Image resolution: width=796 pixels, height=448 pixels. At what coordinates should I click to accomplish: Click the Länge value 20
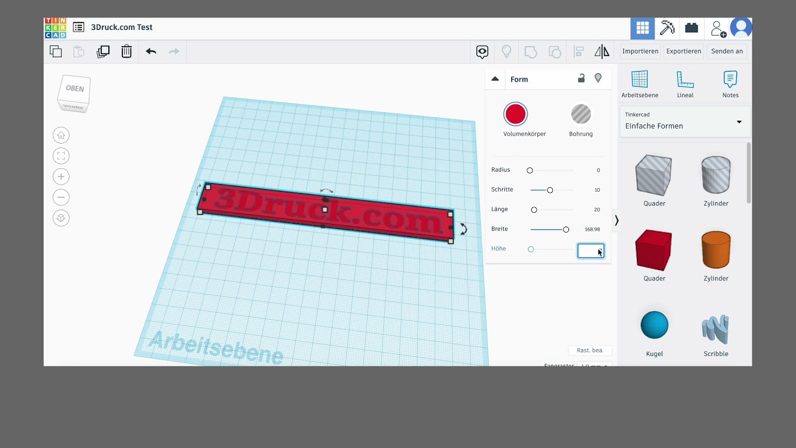click(x=597, y=210)
